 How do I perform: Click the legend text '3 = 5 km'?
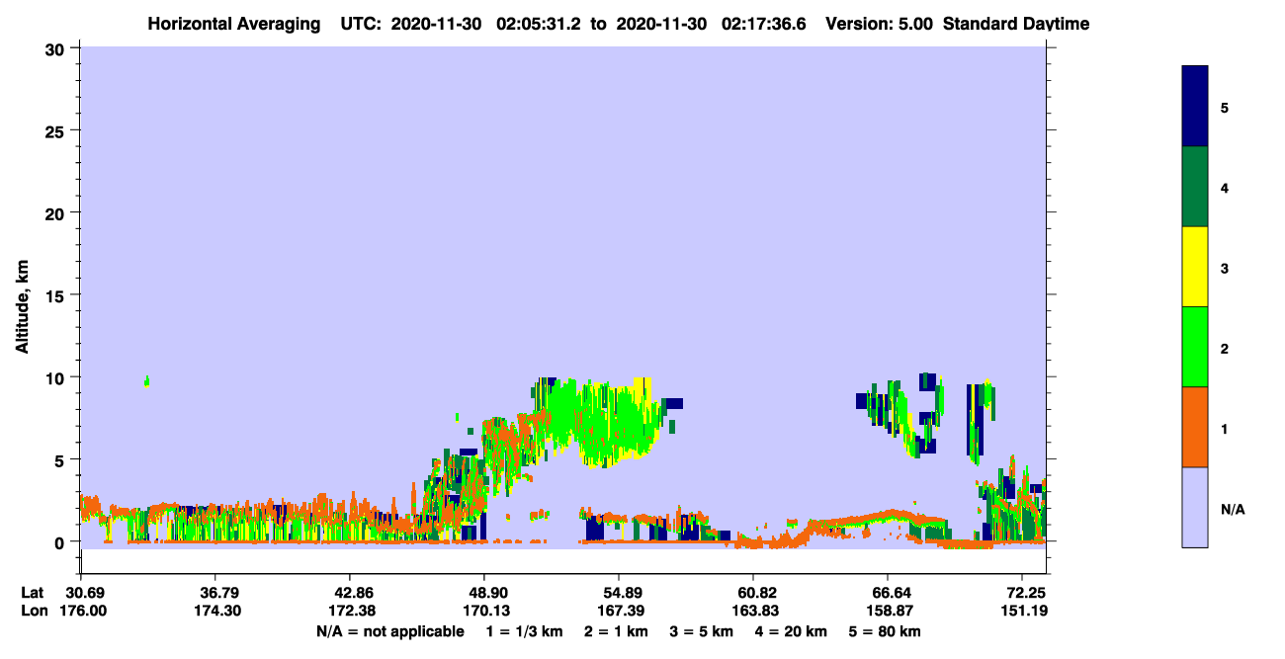coord(704,631)
